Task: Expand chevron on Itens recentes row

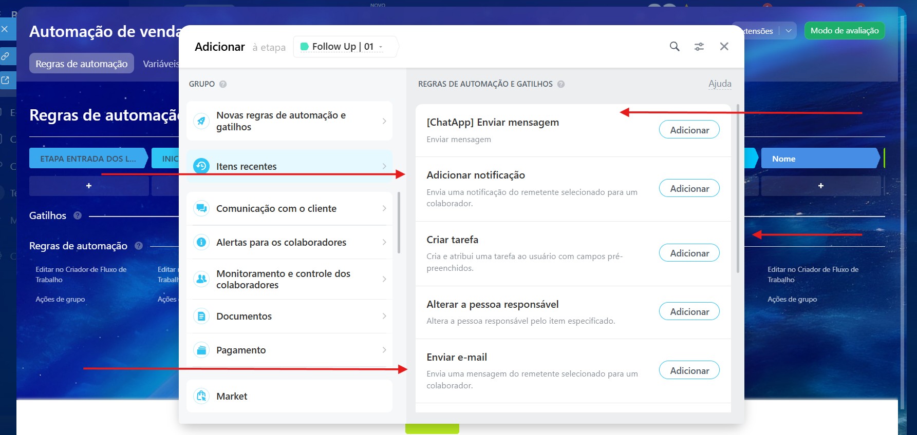Action: pyautogui.click(x=384, y=166)
